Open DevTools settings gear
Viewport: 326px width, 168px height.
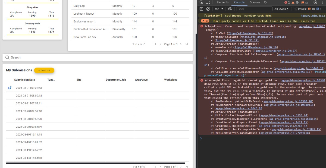tap(315, 2)
